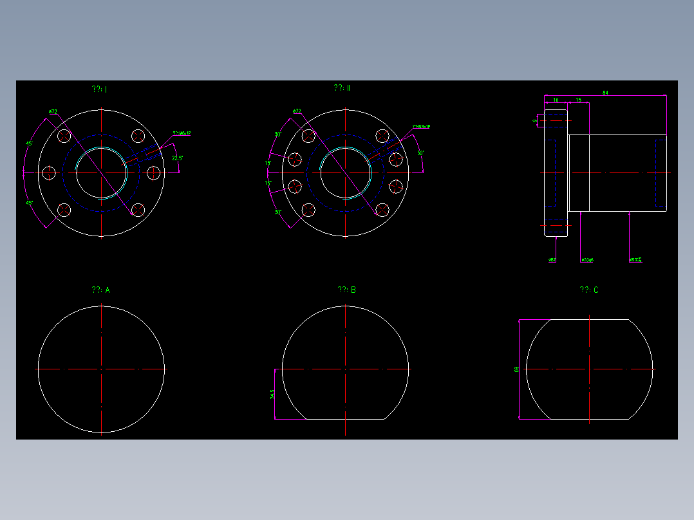This screenshot has height=520, width=694.
Task: Select φ72 label in view II
Action: 297,111
